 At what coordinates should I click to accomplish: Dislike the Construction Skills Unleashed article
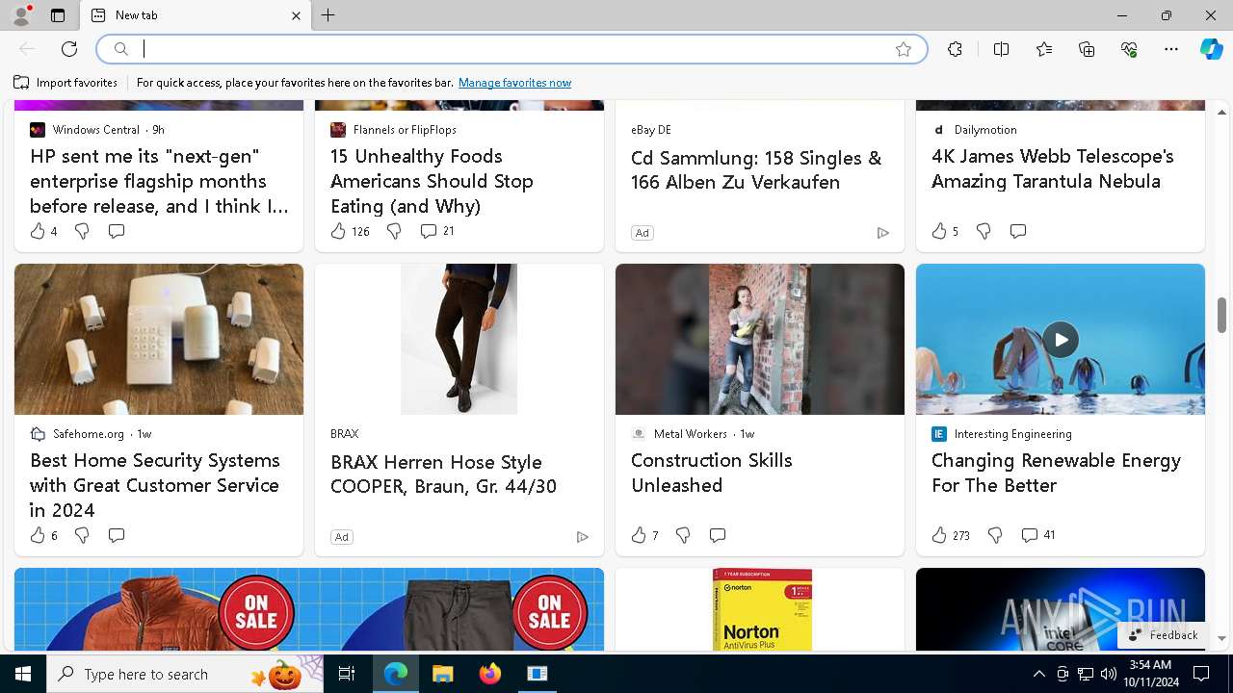tap(683, 535)
